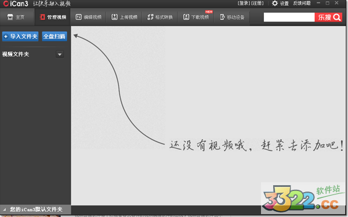Select the 视频文件夹 label
The height and width of the screenshot is (217, 348).
click(16, 54)
